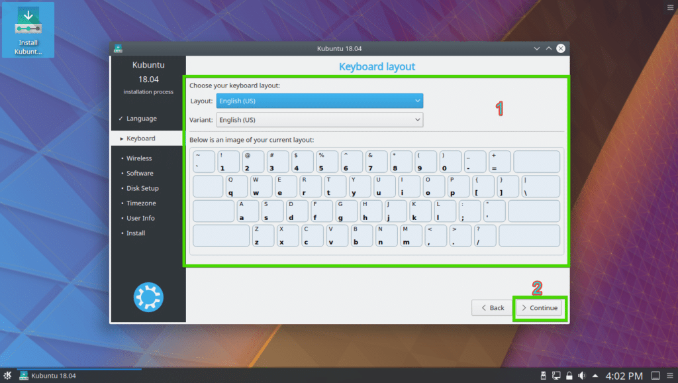
Task: Click the installer icon in the window title bar
Action: (x=117, y=48)
